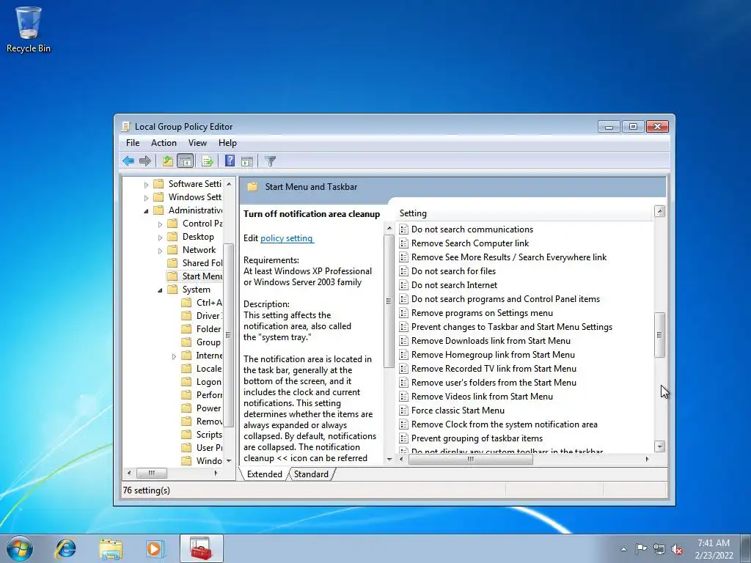Toggle the Show/Hide Action Pane icon
The height and width of the screenshot is (563, 751).
click(x=247, y=161)
